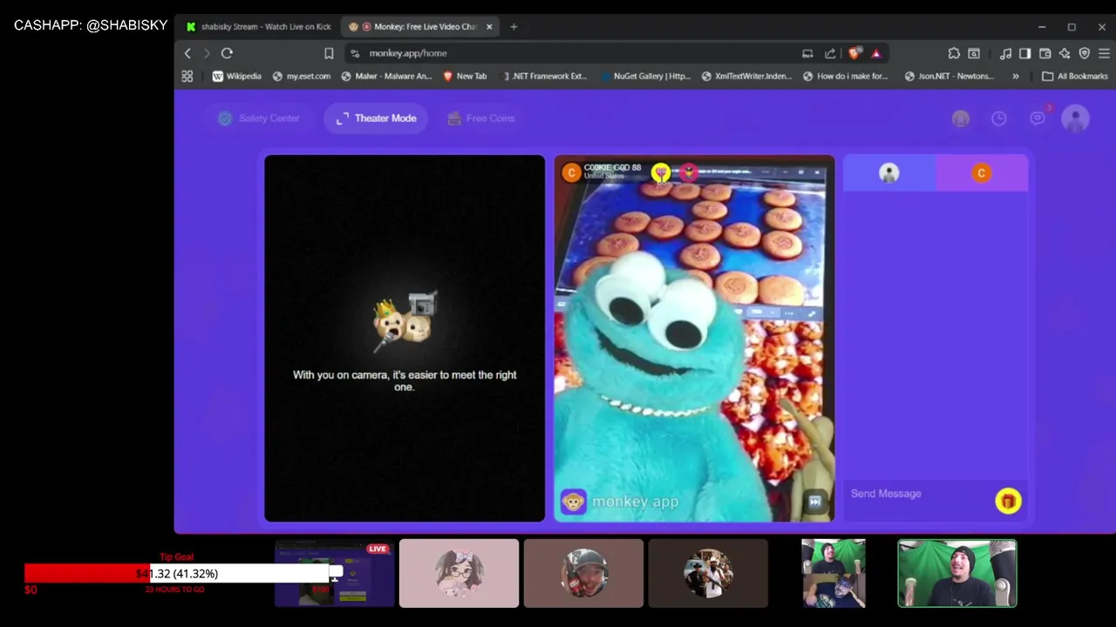Select the anime girl avatar thumbnail
This screenshot has width=1116, height=627.
pyautogui.click(x=459, y=573)
